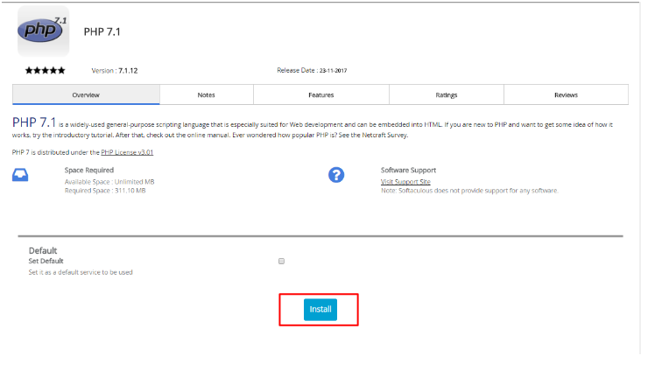Click the PHP 7.1 logo icon
Image resolution: width=655 pixels, height=370 pixels.
tap(43, 31)
